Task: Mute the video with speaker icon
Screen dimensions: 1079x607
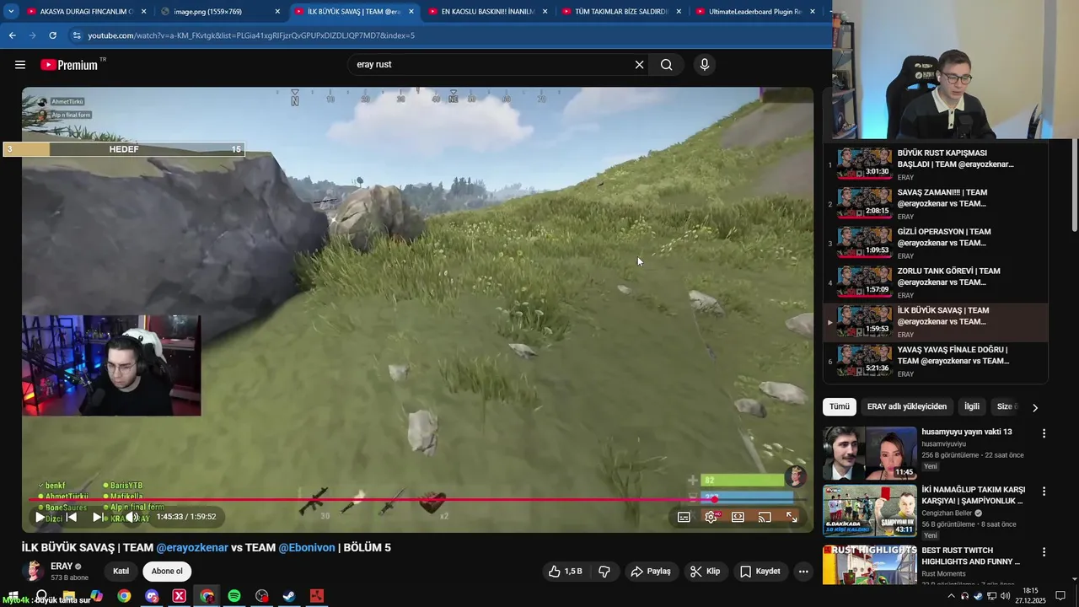Action: pyautogui.click(x=132, y=517)
